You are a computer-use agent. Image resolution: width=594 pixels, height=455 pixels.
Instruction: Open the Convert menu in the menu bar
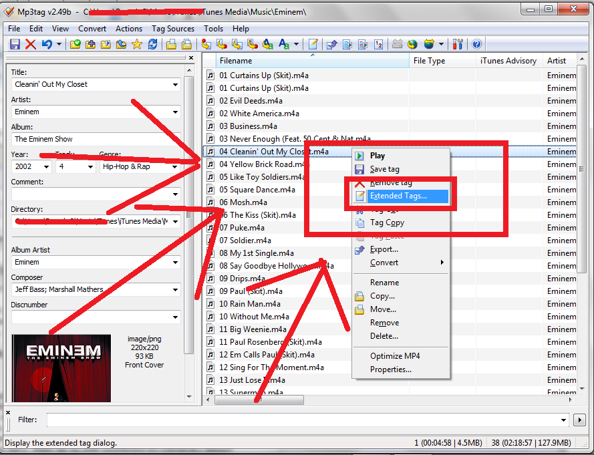tap(92, 29)
